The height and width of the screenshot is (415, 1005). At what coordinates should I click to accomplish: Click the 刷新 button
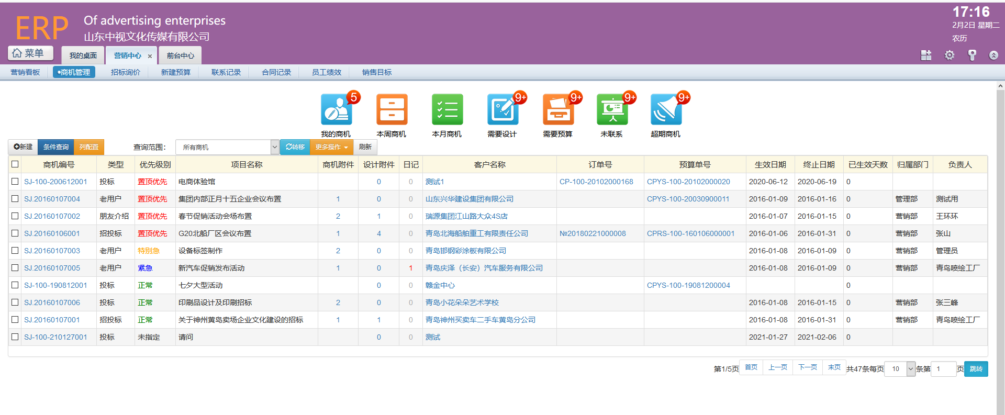point(365,147)
